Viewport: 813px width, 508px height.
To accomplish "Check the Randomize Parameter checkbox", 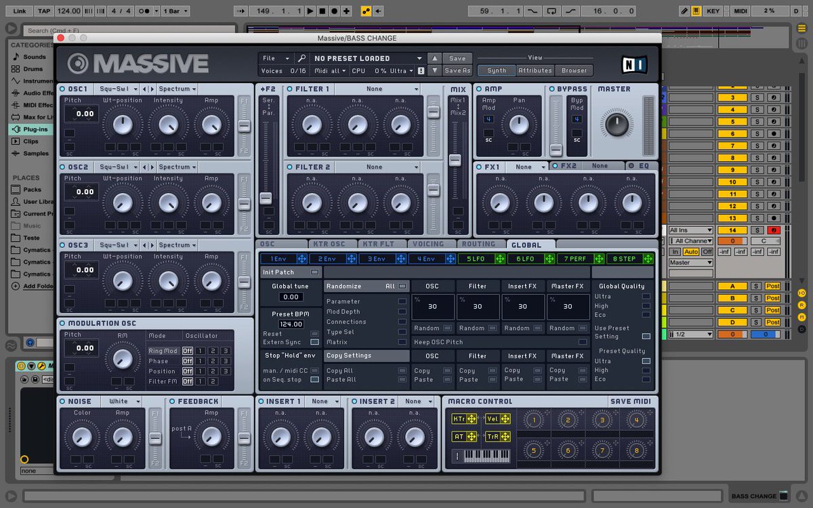I will click(402, 301).
